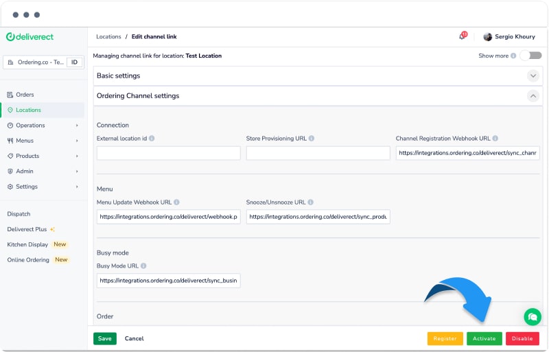Viewport: 549px width, 352px height.
Task: Click the building icon in account selector
Action: (x=11, y=62)
